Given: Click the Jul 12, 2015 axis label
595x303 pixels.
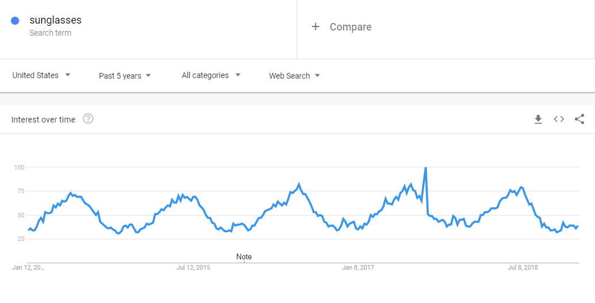Looking at the screenshot, I should [193, 268].
